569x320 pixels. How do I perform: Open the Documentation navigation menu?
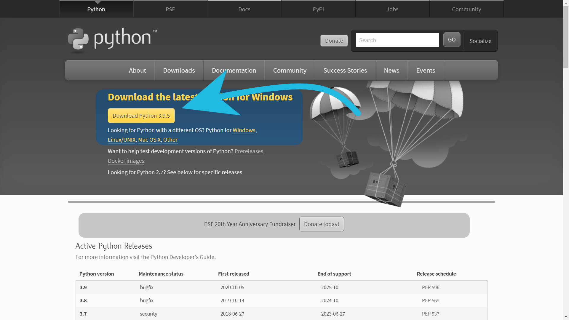tap(234, 71)
